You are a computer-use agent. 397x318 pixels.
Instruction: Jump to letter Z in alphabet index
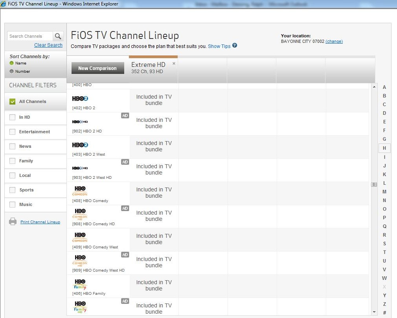[384, 304]
